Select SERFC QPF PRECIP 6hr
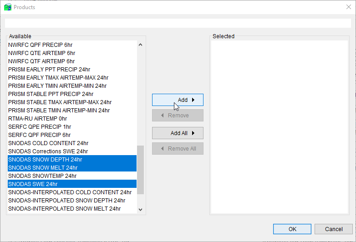The width and height of the screenshot is (356, 242). click(72, 135)
